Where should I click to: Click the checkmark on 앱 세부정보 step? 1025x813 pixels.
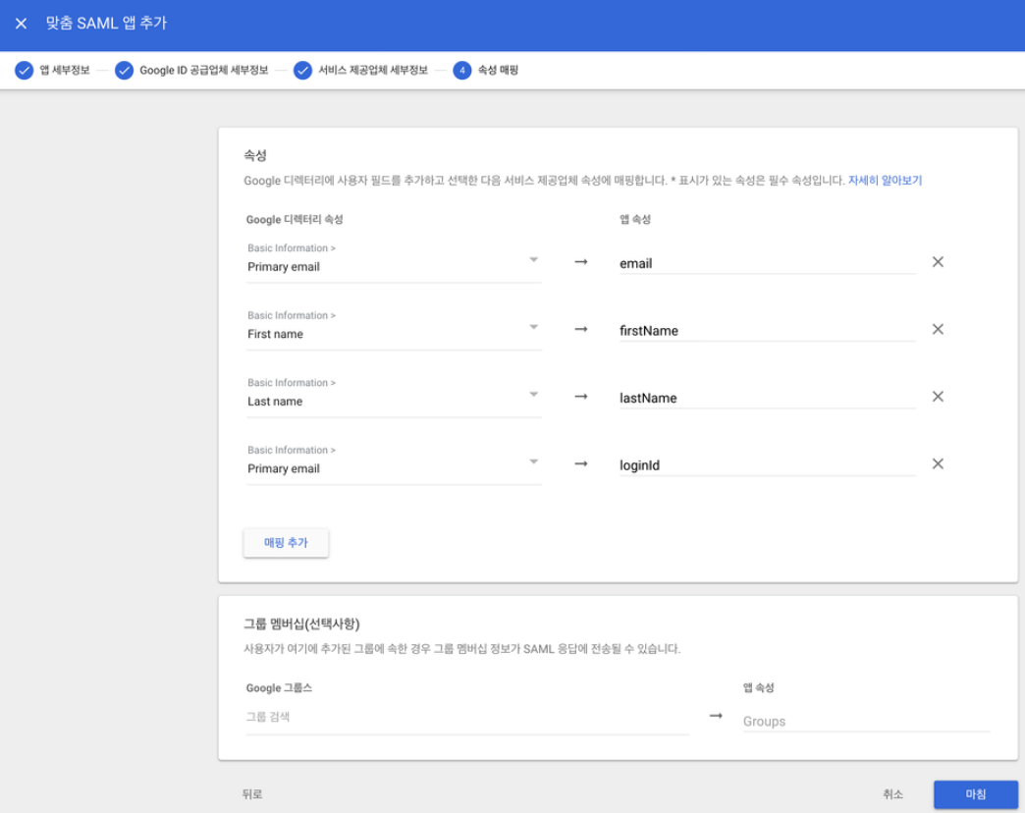click(x=24, y=70)
